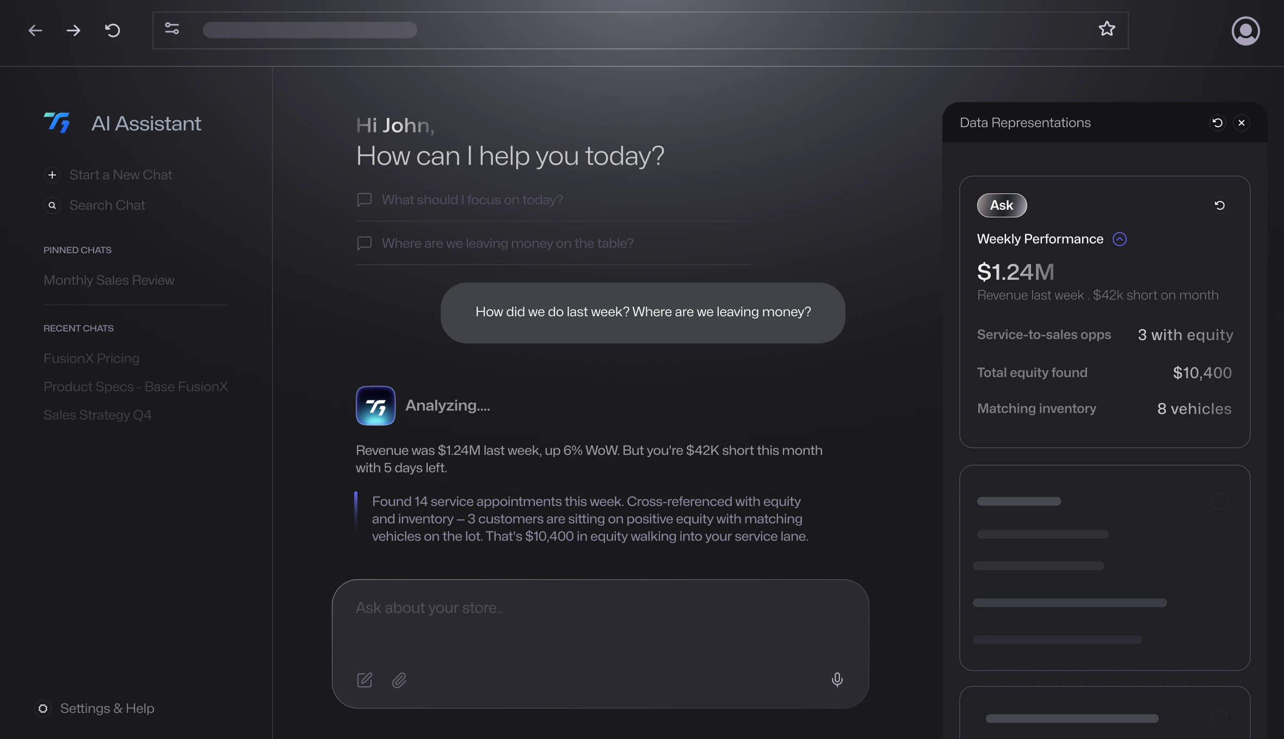Click the Settings & Help gear icon
Screen dimensions: 1284x739
pyautogui.click(x=43, y=709)
